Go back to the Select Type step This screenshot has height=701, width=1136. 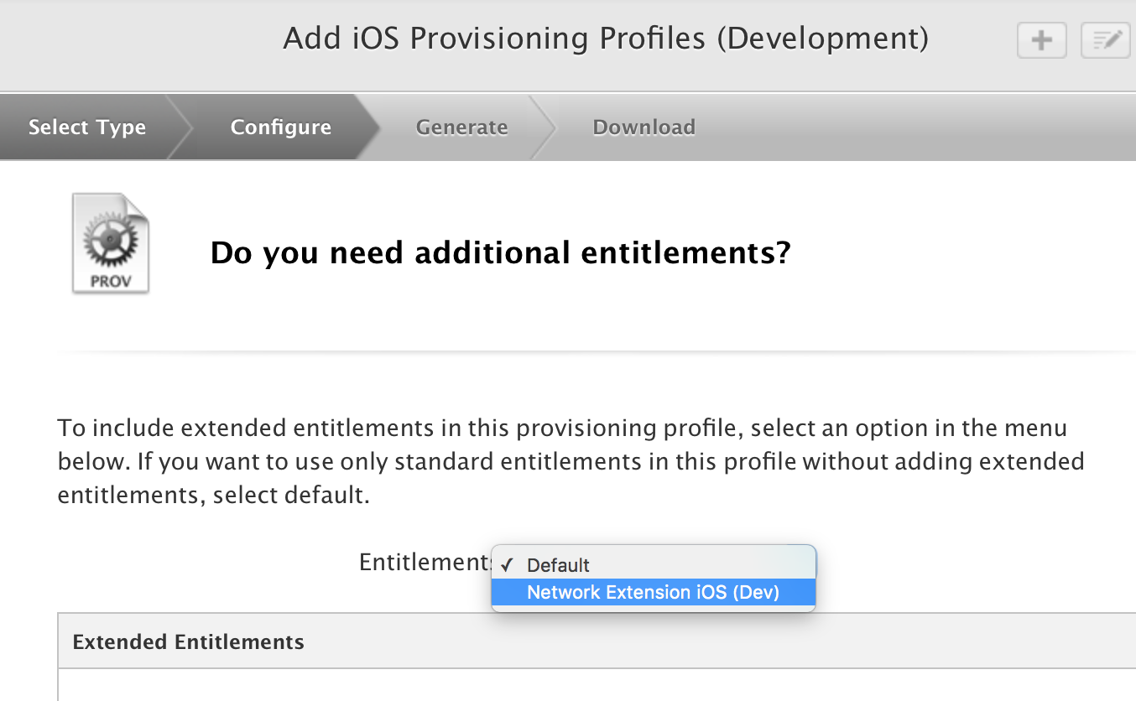tap(87, 127)
